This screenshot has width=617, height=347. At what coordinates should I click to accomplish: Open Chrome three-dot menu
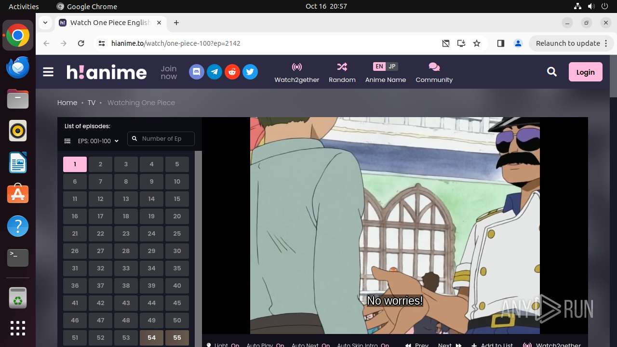(x=606, y=43)
